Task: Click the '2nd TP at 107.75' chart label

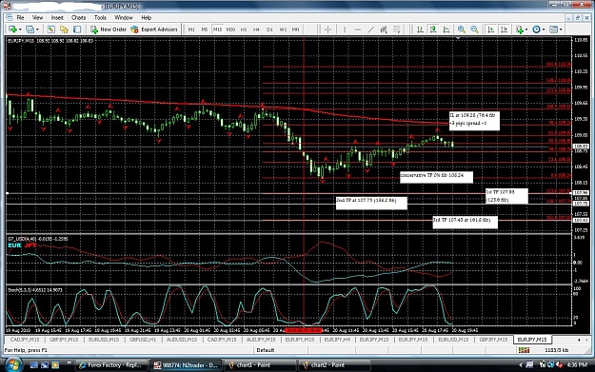Action: [x=371, y=203]
